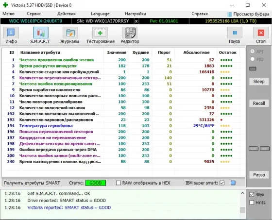Click the blue square color swatch
Viewport: 272px width, 220px height.
pyautogui.click(x=233, y=183)
